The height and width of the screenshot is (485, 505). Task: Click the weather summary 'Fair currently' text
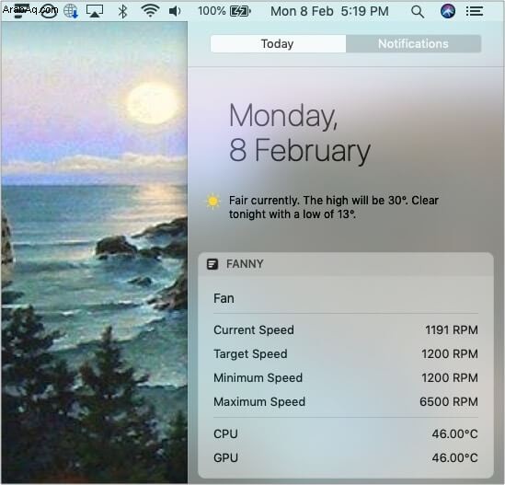point(334,207)
